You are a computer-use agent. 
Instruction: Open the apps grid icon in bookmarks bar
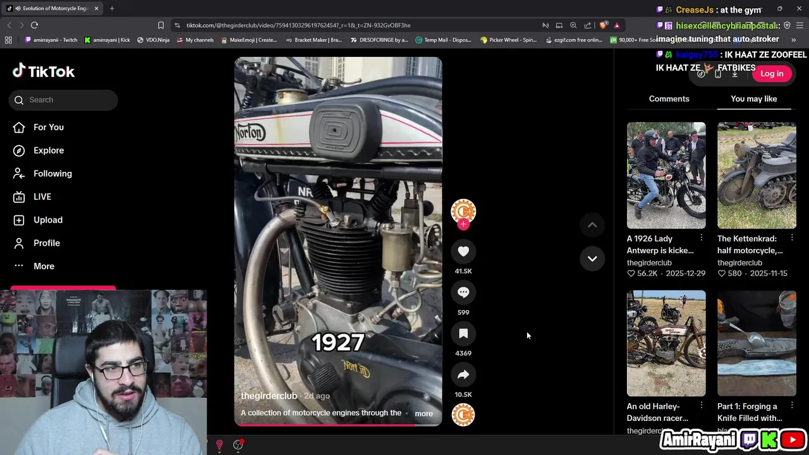pyautogui.click(x=8, y=40)
